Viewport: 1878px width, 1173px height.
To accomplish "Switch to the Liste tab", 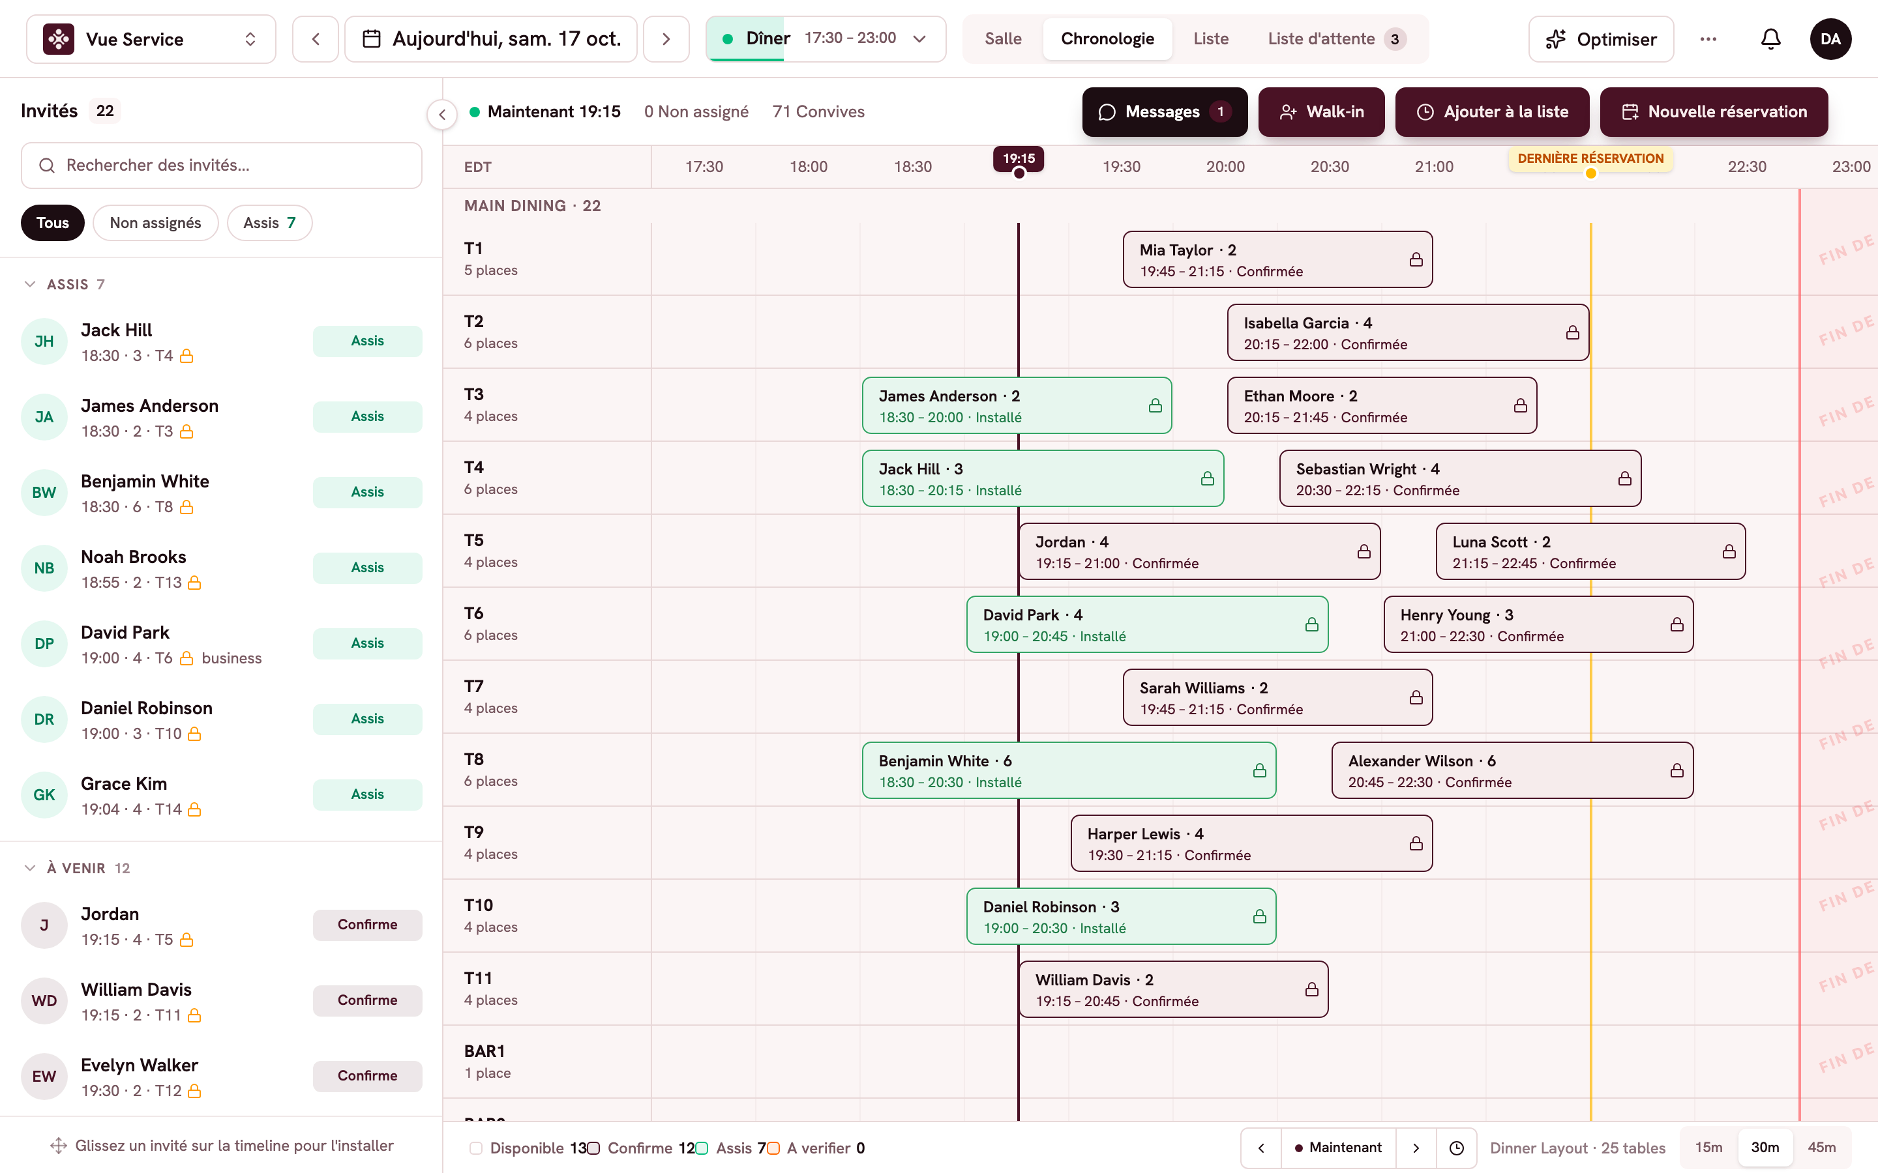I will [1211, 39].
